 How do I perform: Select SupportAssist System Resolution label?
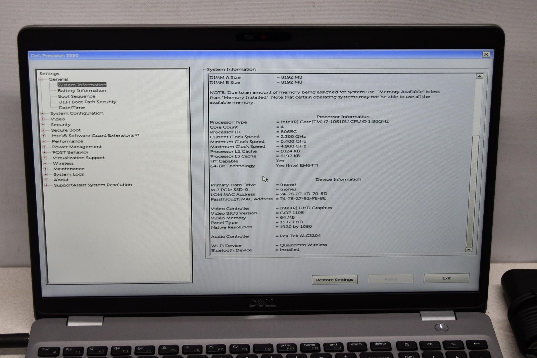point(93,185)
